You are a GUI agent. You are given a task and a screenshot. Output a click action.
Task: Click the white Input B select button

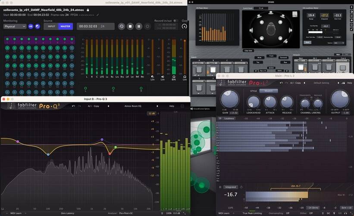pos(213,70)
